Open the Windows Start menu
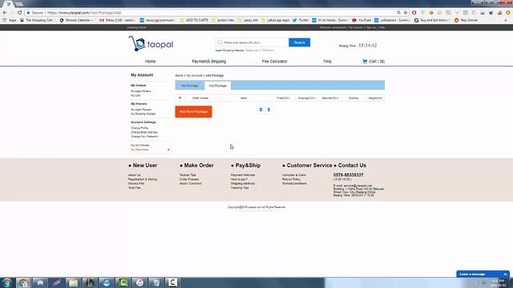The image size is (513, 288). point(7,282)
